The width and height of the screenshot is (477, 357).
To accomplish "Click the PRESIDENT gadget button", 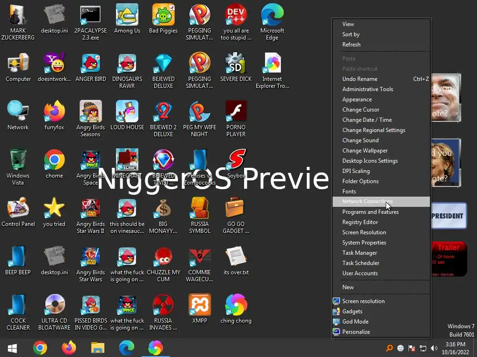I will coord(449,216).
